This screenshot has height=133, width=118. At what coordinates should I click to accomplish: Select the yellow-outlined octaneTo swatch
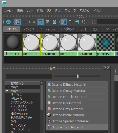coord(32,45)
